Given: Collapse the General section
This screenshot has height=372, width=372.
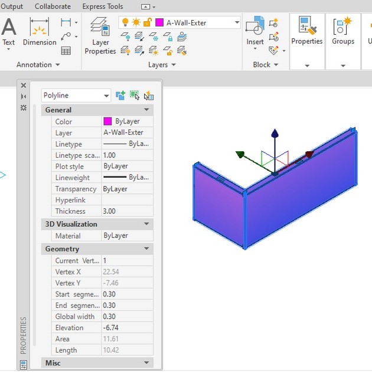Looking at the screenshot, I should (x=146, y=110).
